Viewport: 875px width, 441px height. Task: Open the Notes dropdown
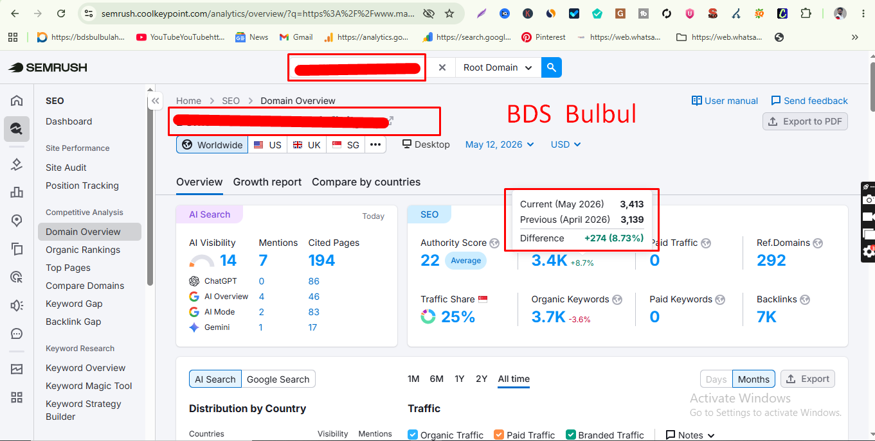[x=690, y=435]
